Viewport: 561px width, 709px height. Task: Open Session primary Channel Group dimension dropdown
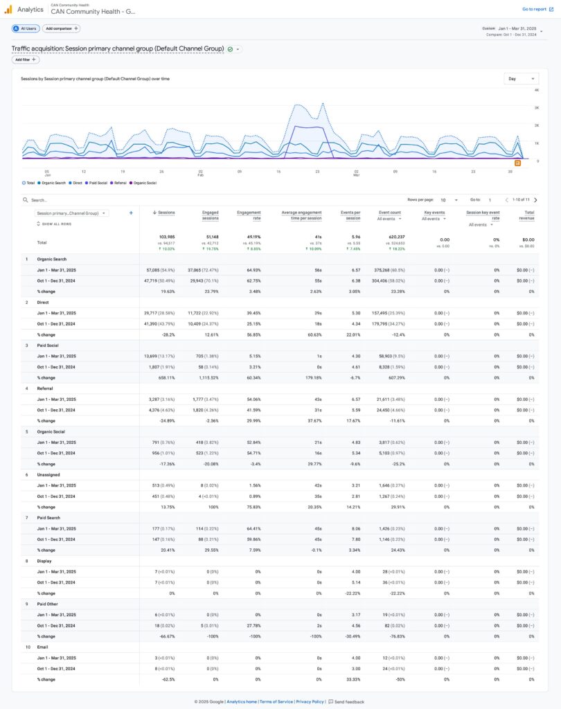(x=72, y=213)
